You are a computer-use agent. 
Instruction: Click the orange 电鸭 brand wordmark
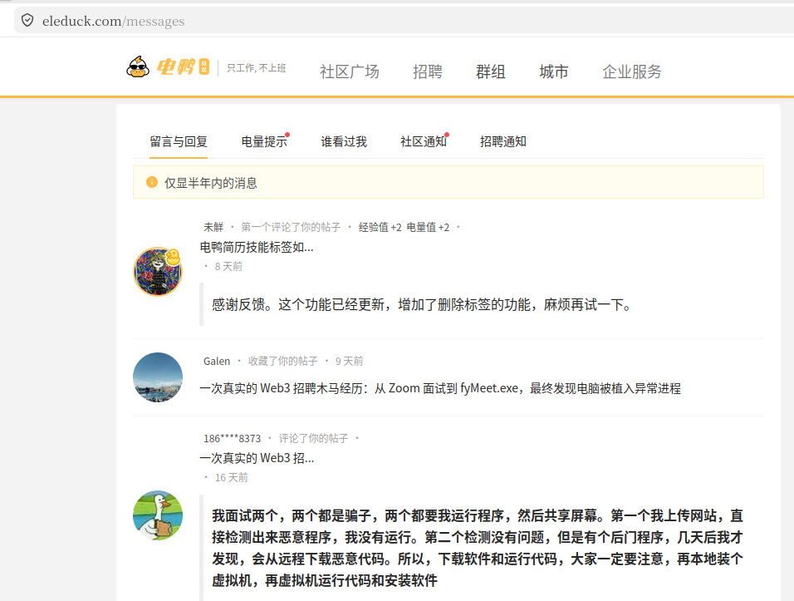[175, 67]
